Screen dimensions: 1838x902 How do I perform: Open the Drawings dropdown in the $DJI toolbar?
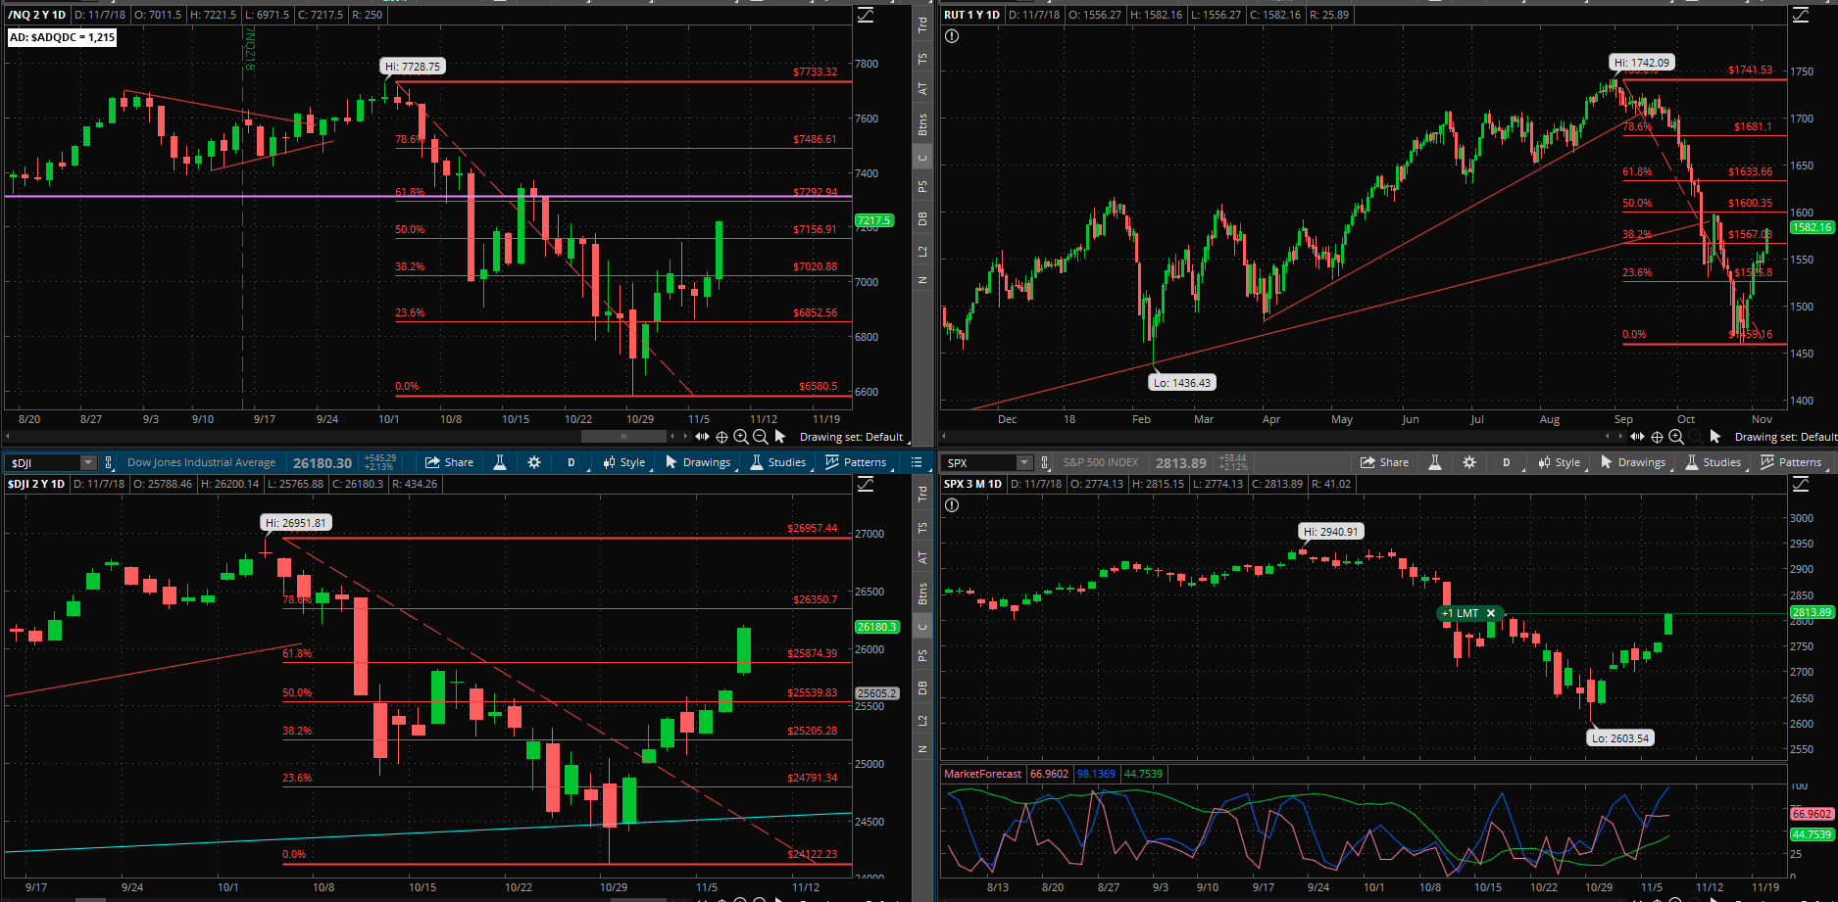[699, 462]
